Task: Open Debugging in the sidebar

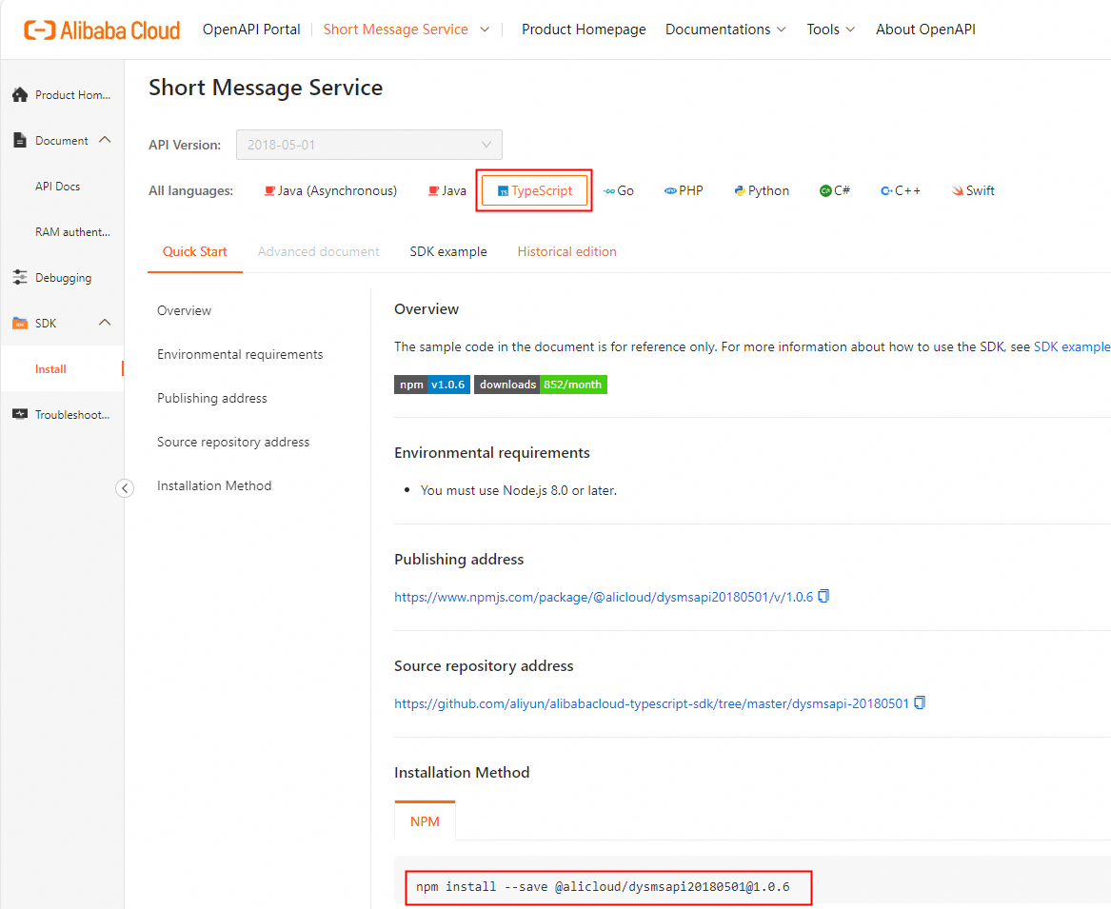Action: tap(64, 278)
